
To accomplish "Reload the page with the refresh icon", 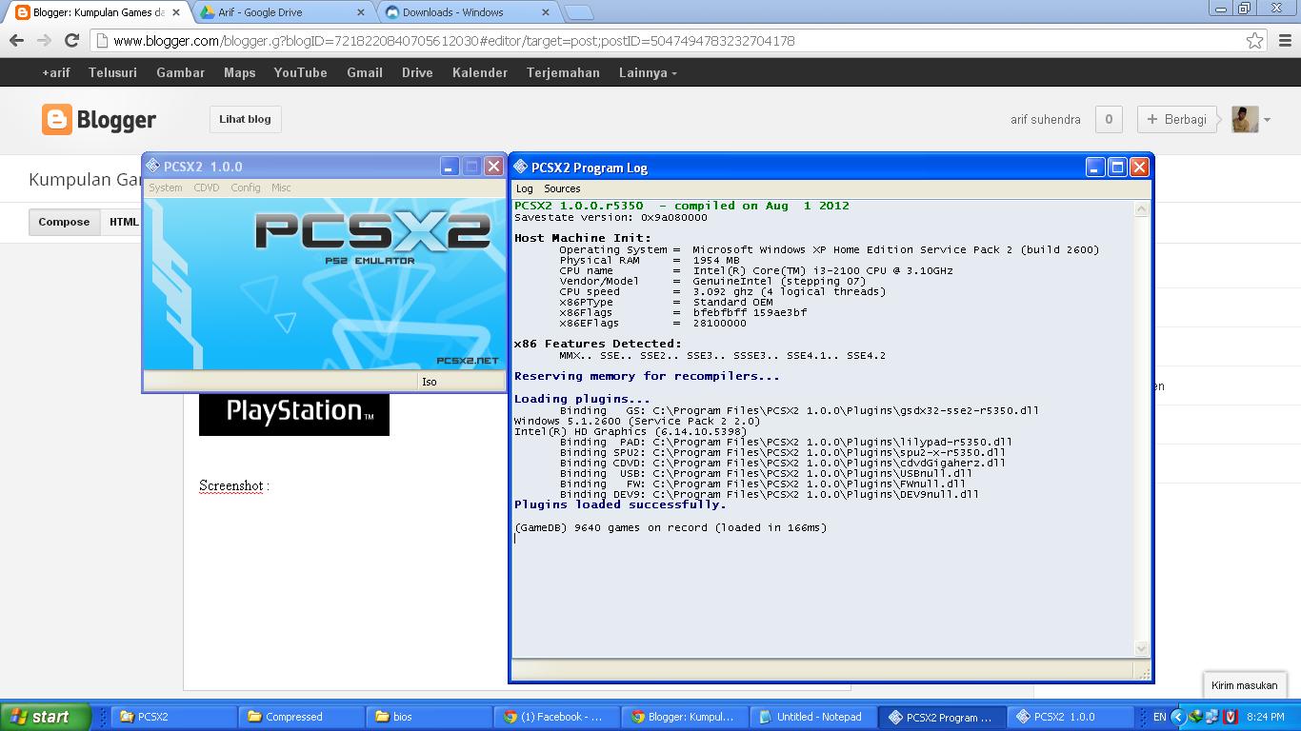I will (71, 41).
